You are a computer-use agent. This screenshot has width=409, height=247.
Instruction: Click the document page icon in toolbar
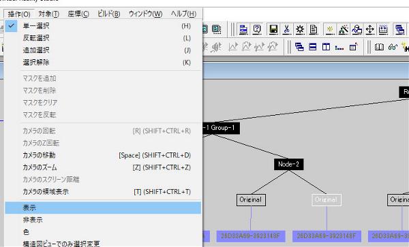(x=314, y=29)
